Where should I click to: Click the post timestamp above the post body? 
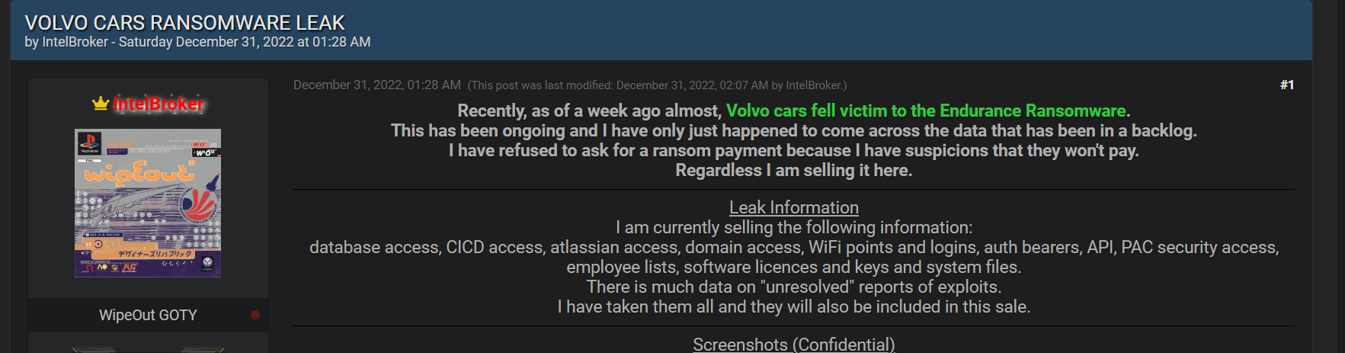[x=376, y=85]
